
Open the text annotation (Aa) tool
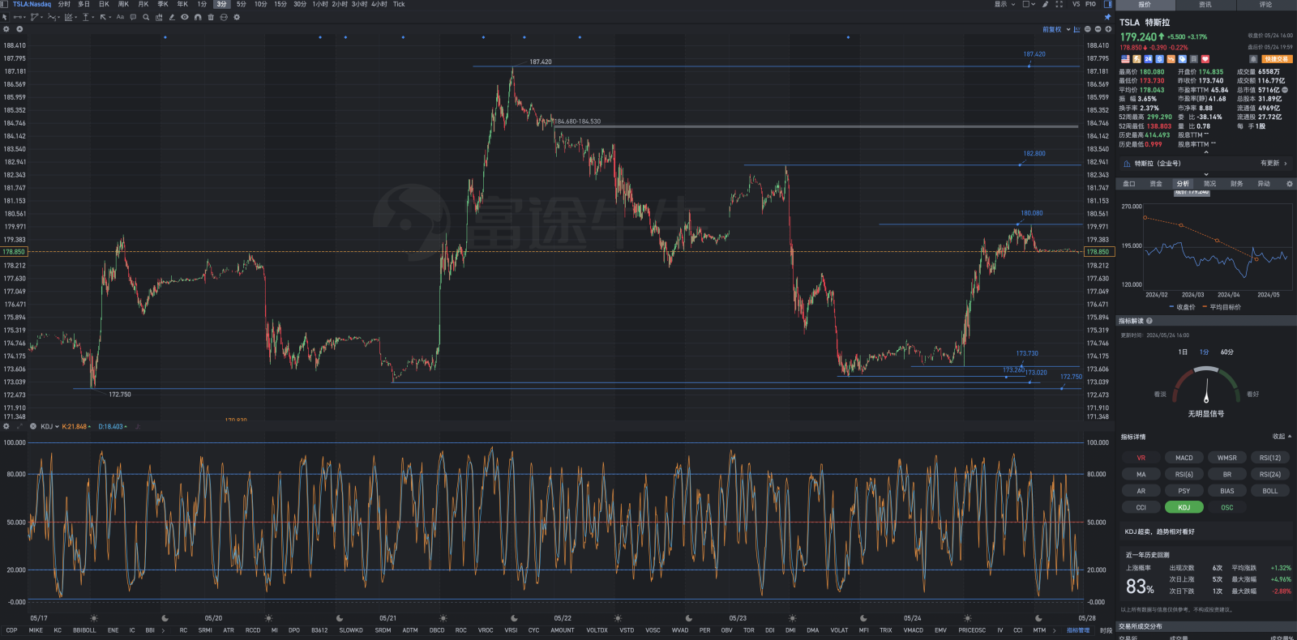[x=120, y=17]
